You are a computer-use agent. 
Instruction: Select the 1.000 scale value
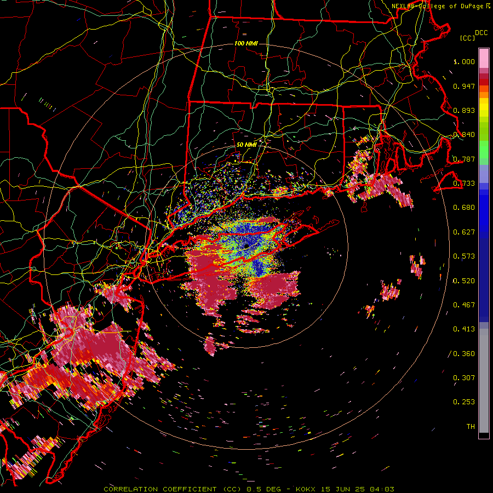tap(464, 61)
